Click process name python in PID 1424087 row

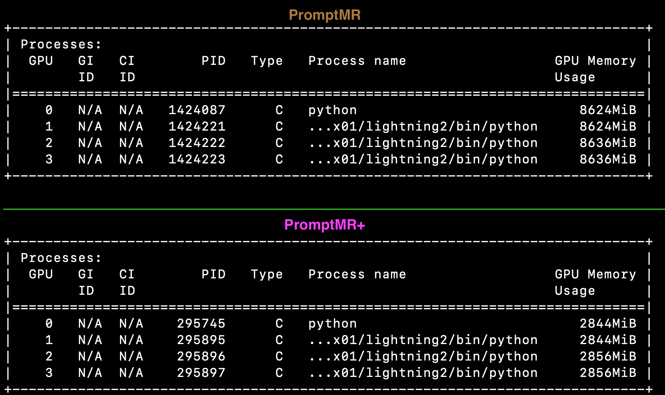(x=332, y=110)
